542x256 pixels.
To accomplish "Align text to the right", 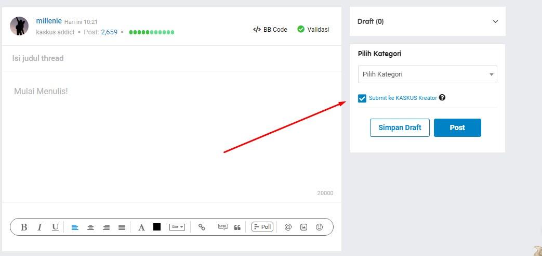I will point(107,227).
